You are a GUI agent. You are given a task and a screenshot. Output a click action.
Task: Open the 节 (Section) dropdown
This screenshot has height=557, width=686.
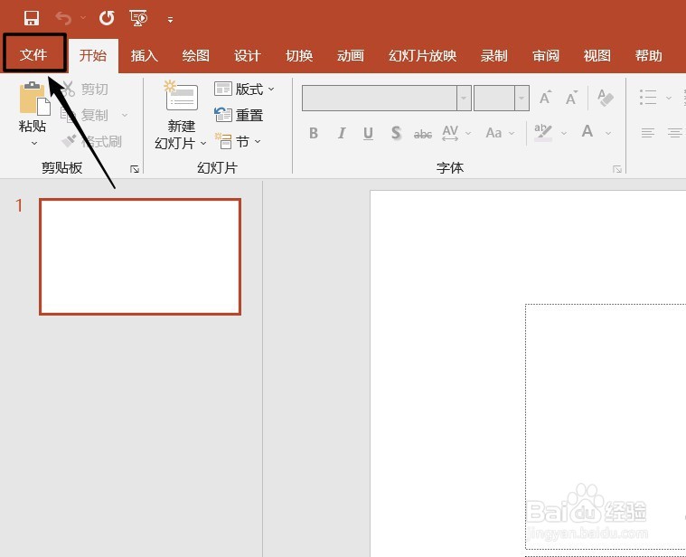point(238,141)
